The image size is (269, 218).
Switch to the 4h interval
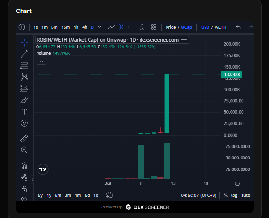(x=85, y=27)
